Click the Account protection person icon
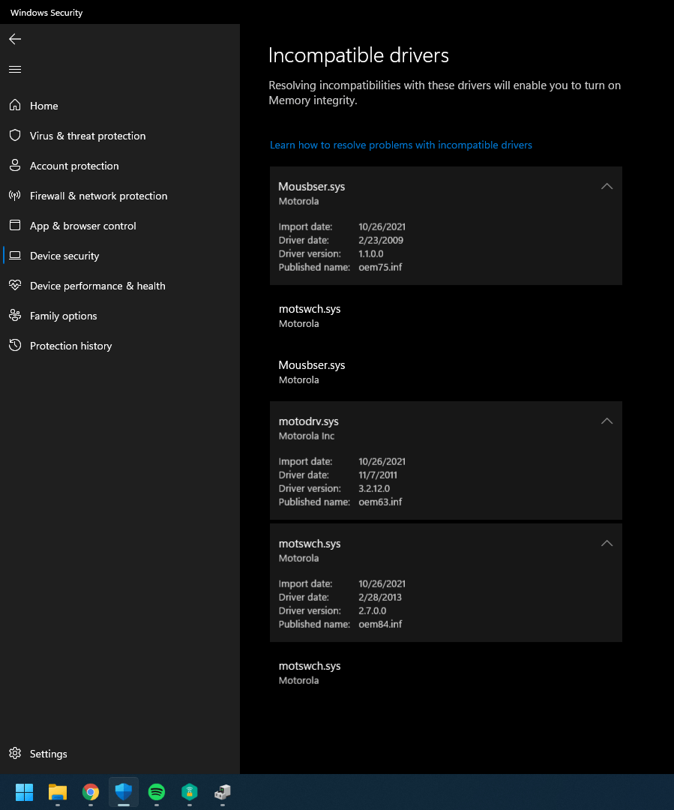Image resolution: width=674 pixels, height=810 pixels. coord(15,165)
